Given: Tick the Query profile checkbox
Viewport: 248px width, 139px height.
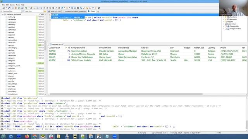Looking at the screenshot, I should tap(226, 26).
